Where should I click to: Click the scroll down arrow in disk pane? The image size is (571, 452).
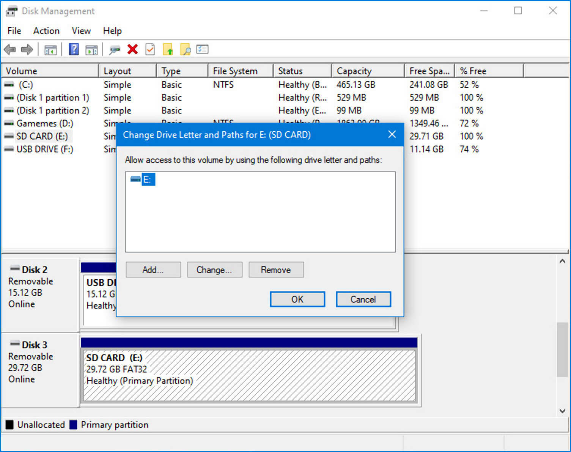click(562, 411)
